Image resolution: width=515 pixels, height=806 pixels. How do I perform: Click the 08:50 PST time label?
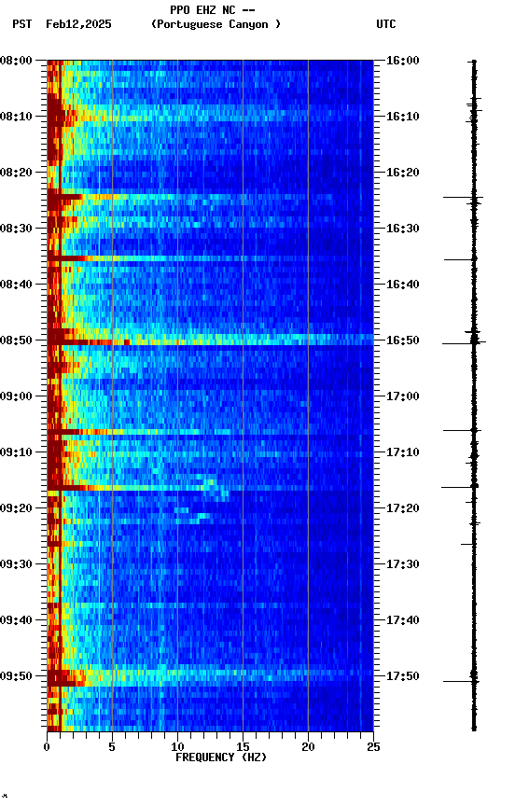pos(16,340)
